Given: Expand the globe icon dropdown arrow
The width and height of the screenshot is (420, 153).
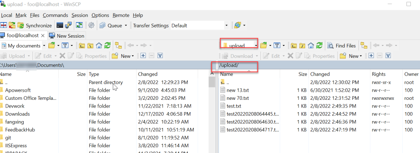Looking at the screenshot, I should coord(244,26).
